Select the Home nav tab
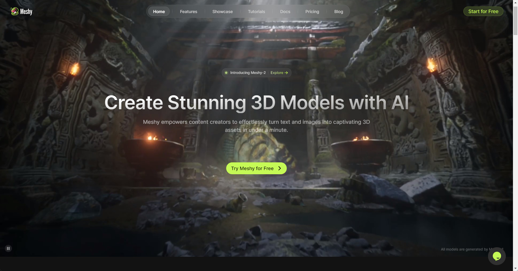 pyautogui.click(x=159, y=12)
